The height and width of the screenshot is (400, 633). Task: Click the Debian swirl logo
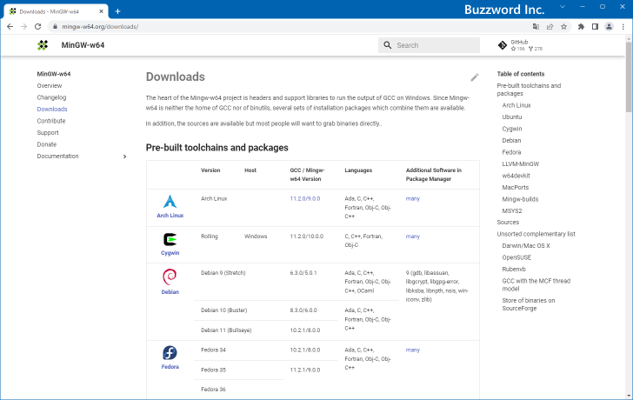170,277
